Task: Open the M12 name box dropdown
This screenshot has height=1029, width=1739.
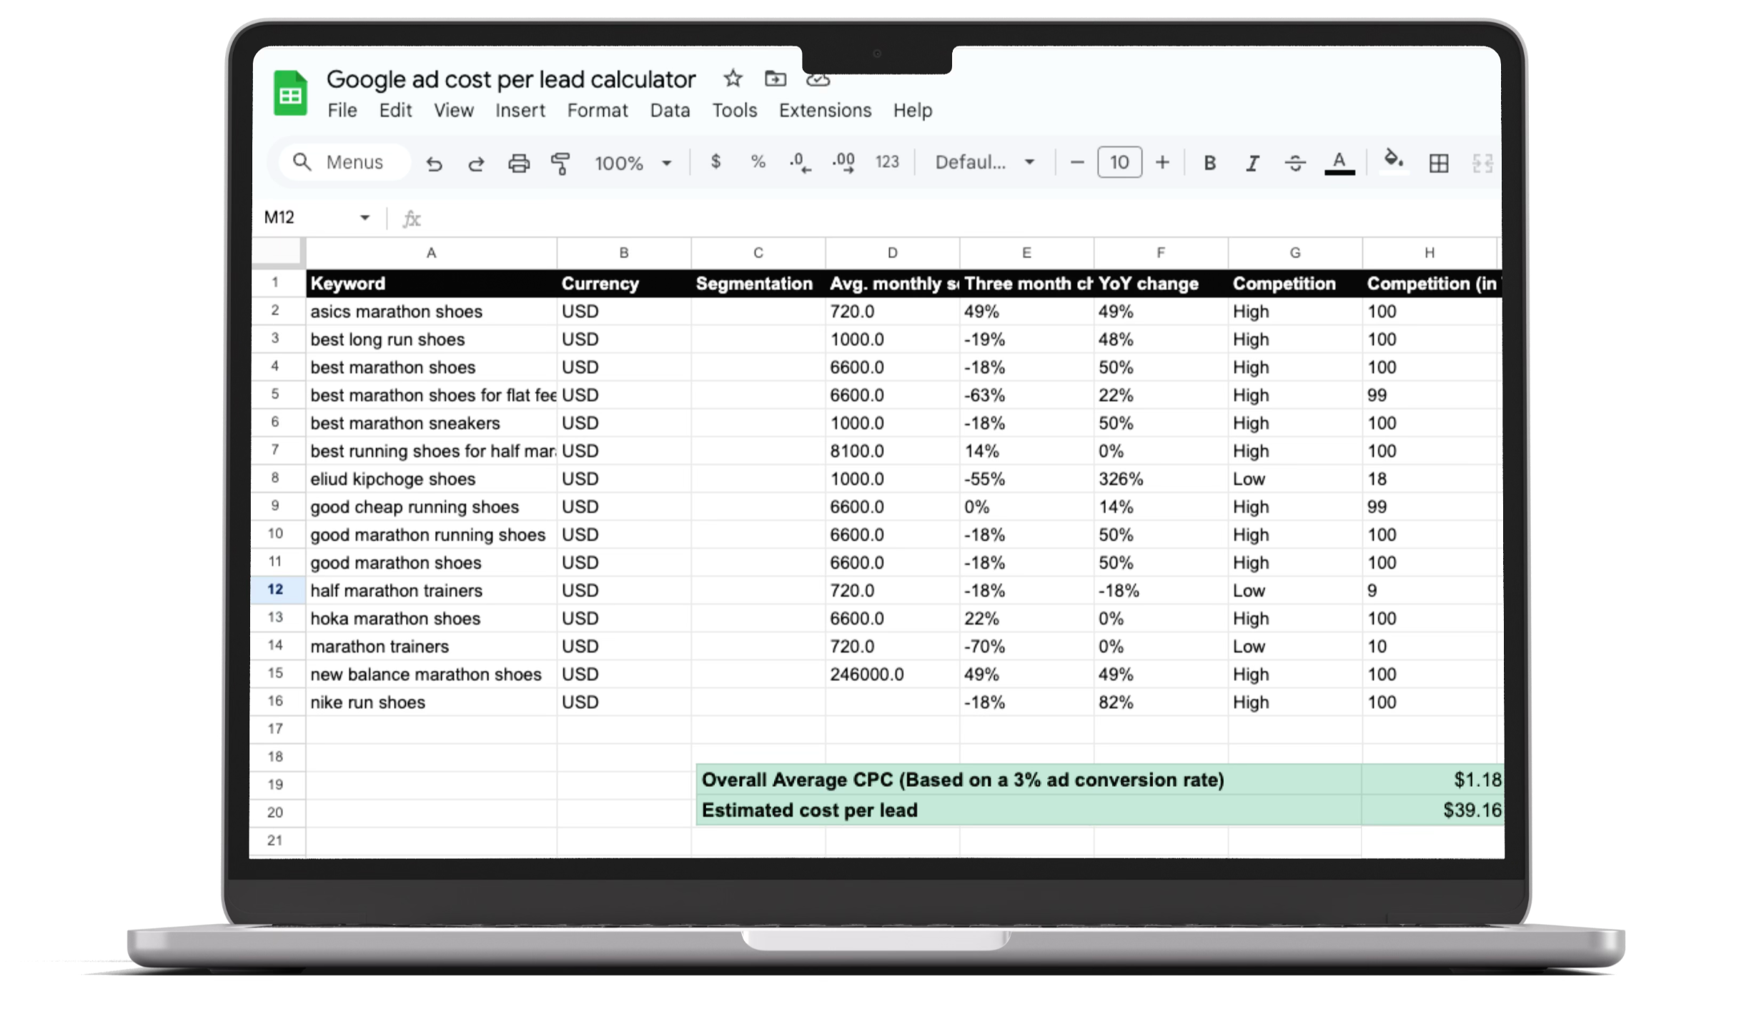Action: point(365,217)
